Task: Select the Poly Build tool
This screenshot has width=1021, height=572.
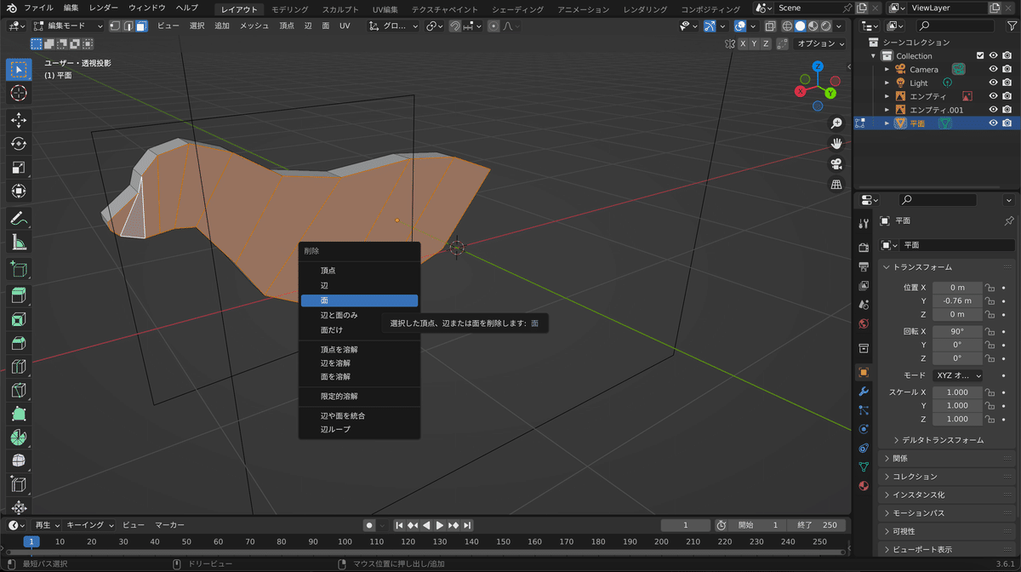Action: [19, 414]
